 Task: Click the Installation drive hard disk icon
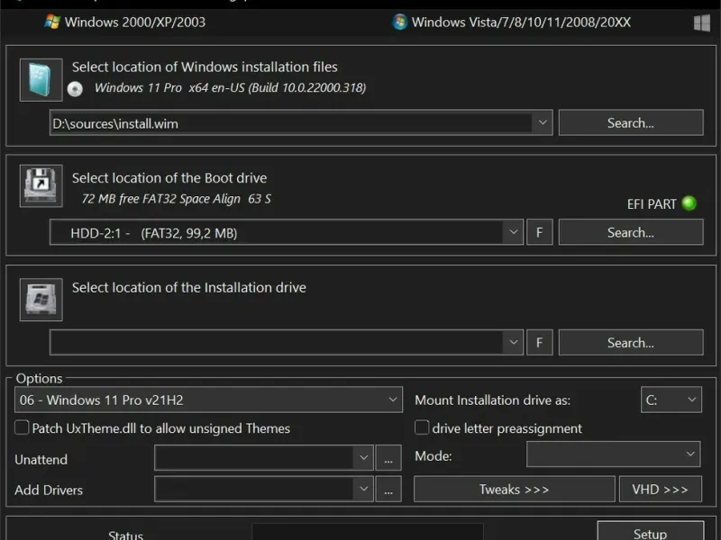41,300
